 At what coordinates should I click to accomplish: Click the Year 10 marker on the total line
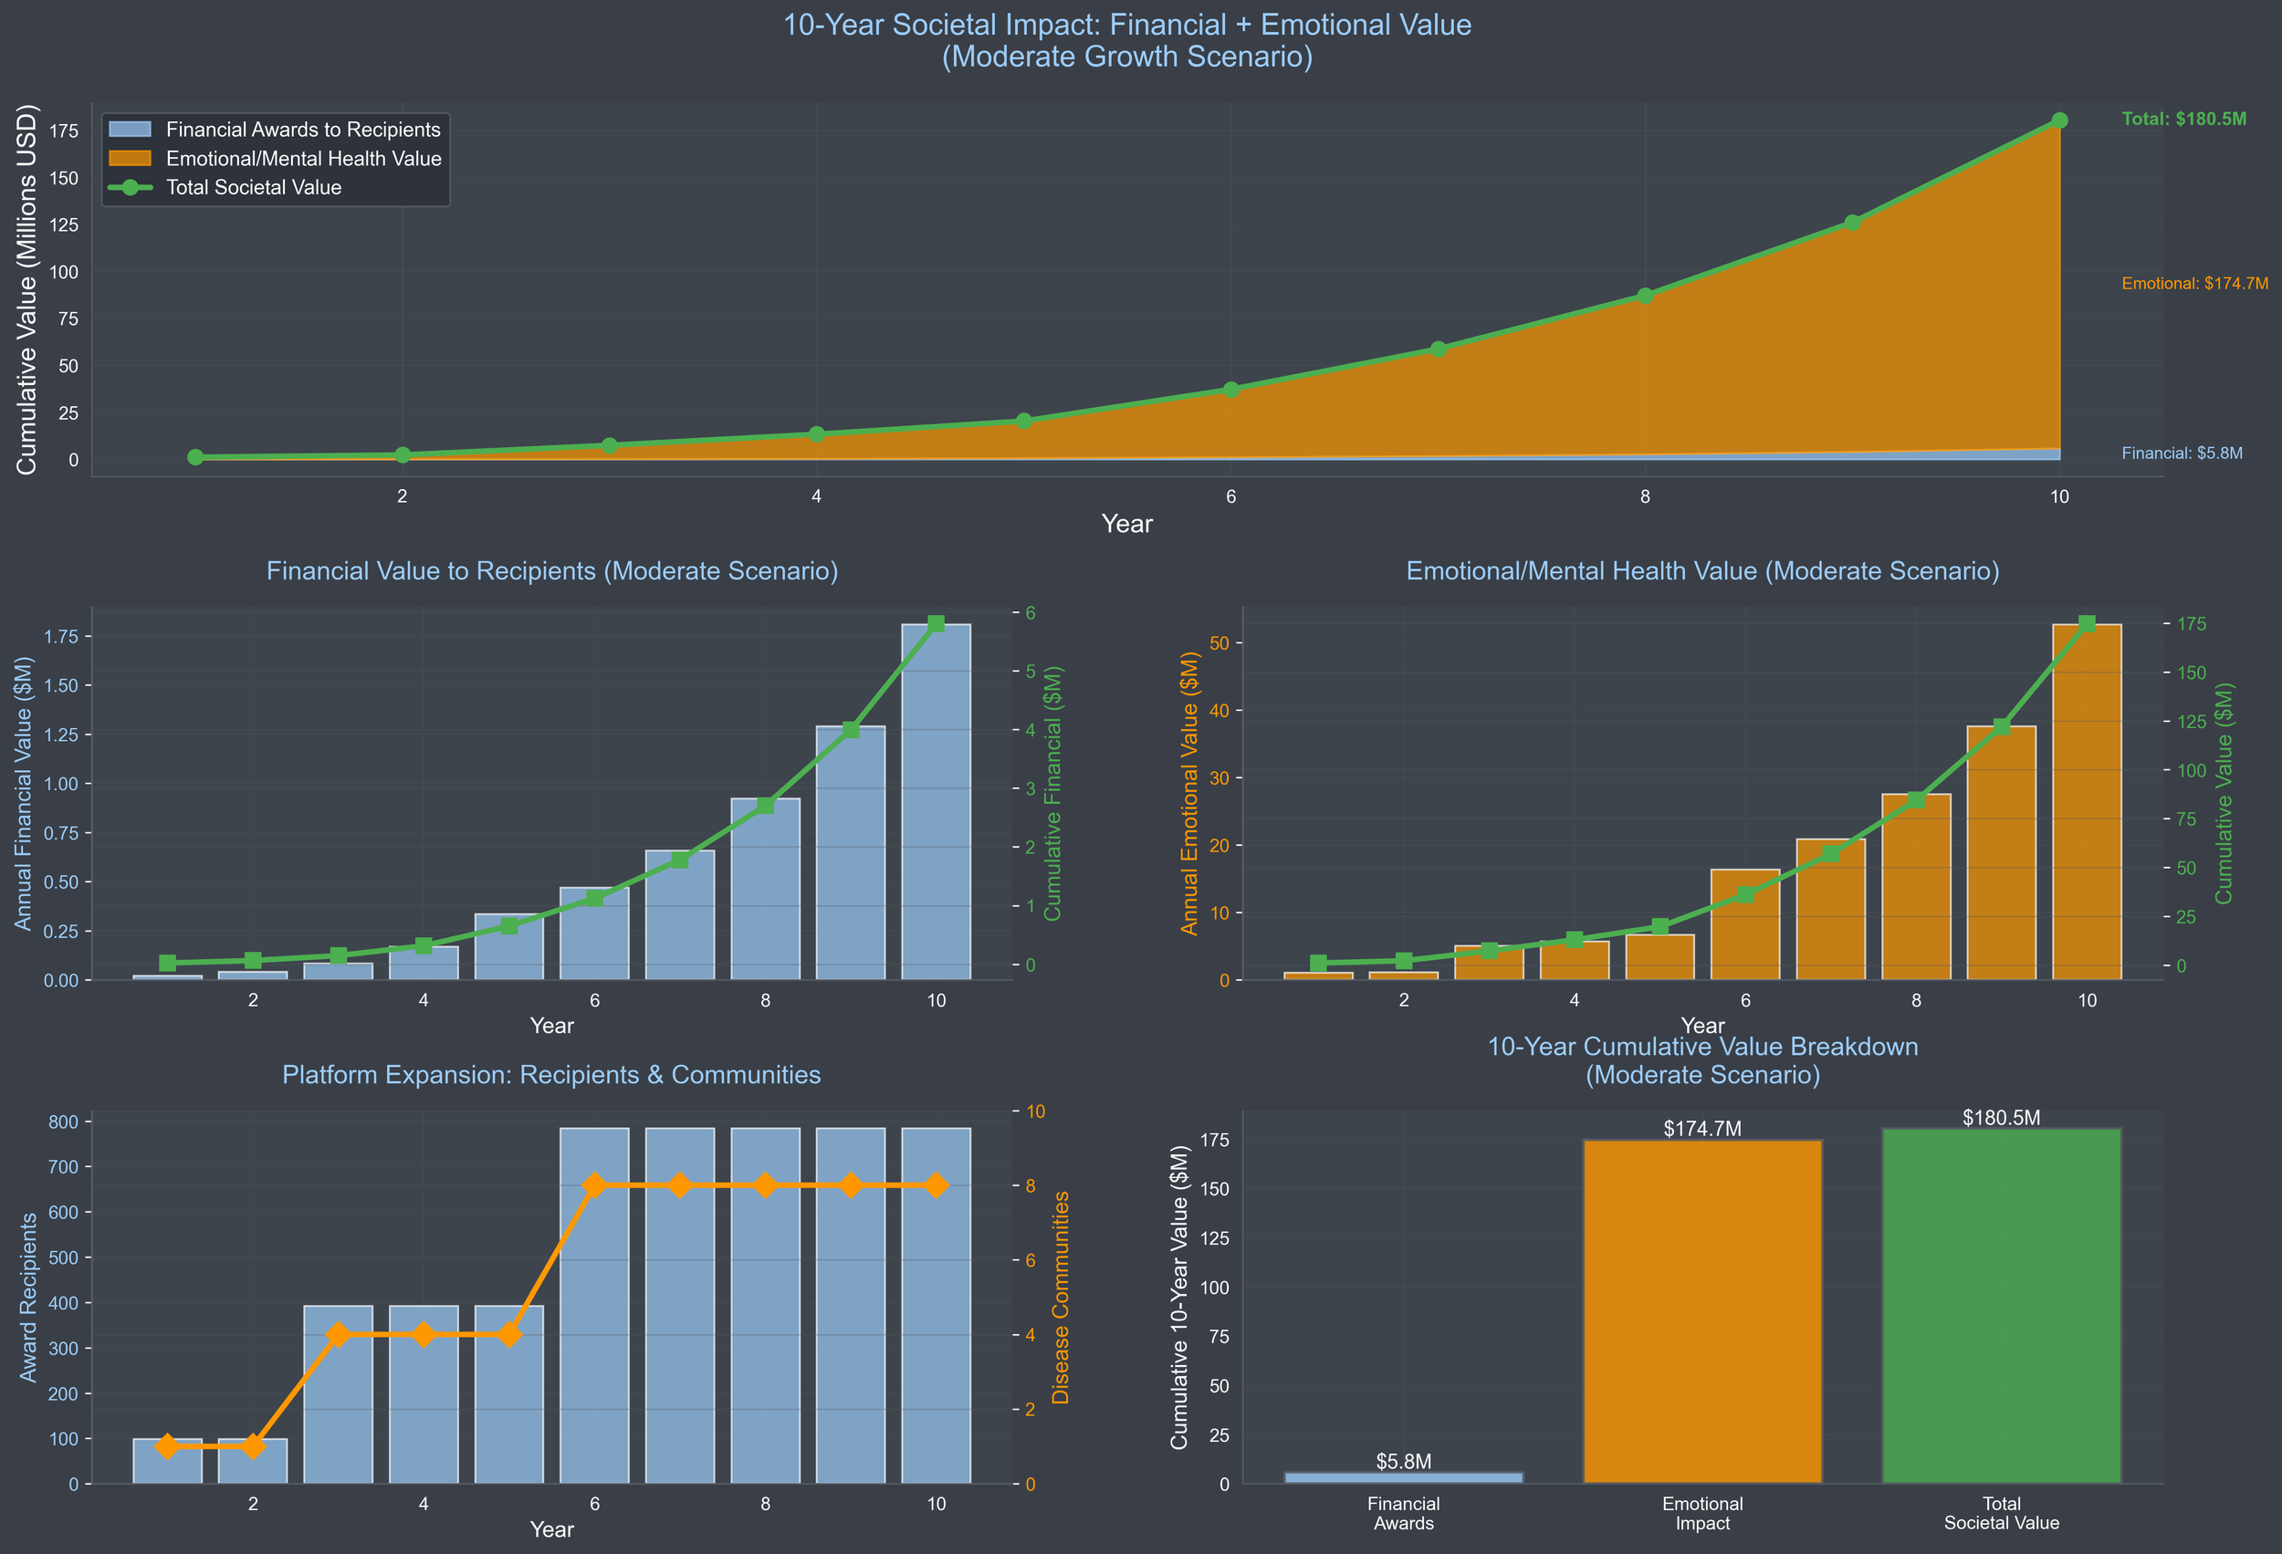click(x=2059, y=120)
